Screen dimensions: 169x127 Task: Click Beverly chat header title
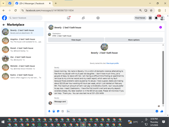click(68, 27)
